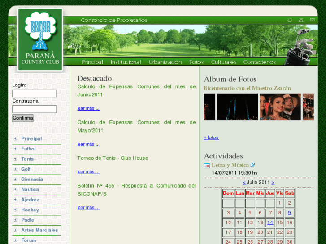The image size is (326, 244).
Task: Open Nautica sidebar link
Action: 30,189
